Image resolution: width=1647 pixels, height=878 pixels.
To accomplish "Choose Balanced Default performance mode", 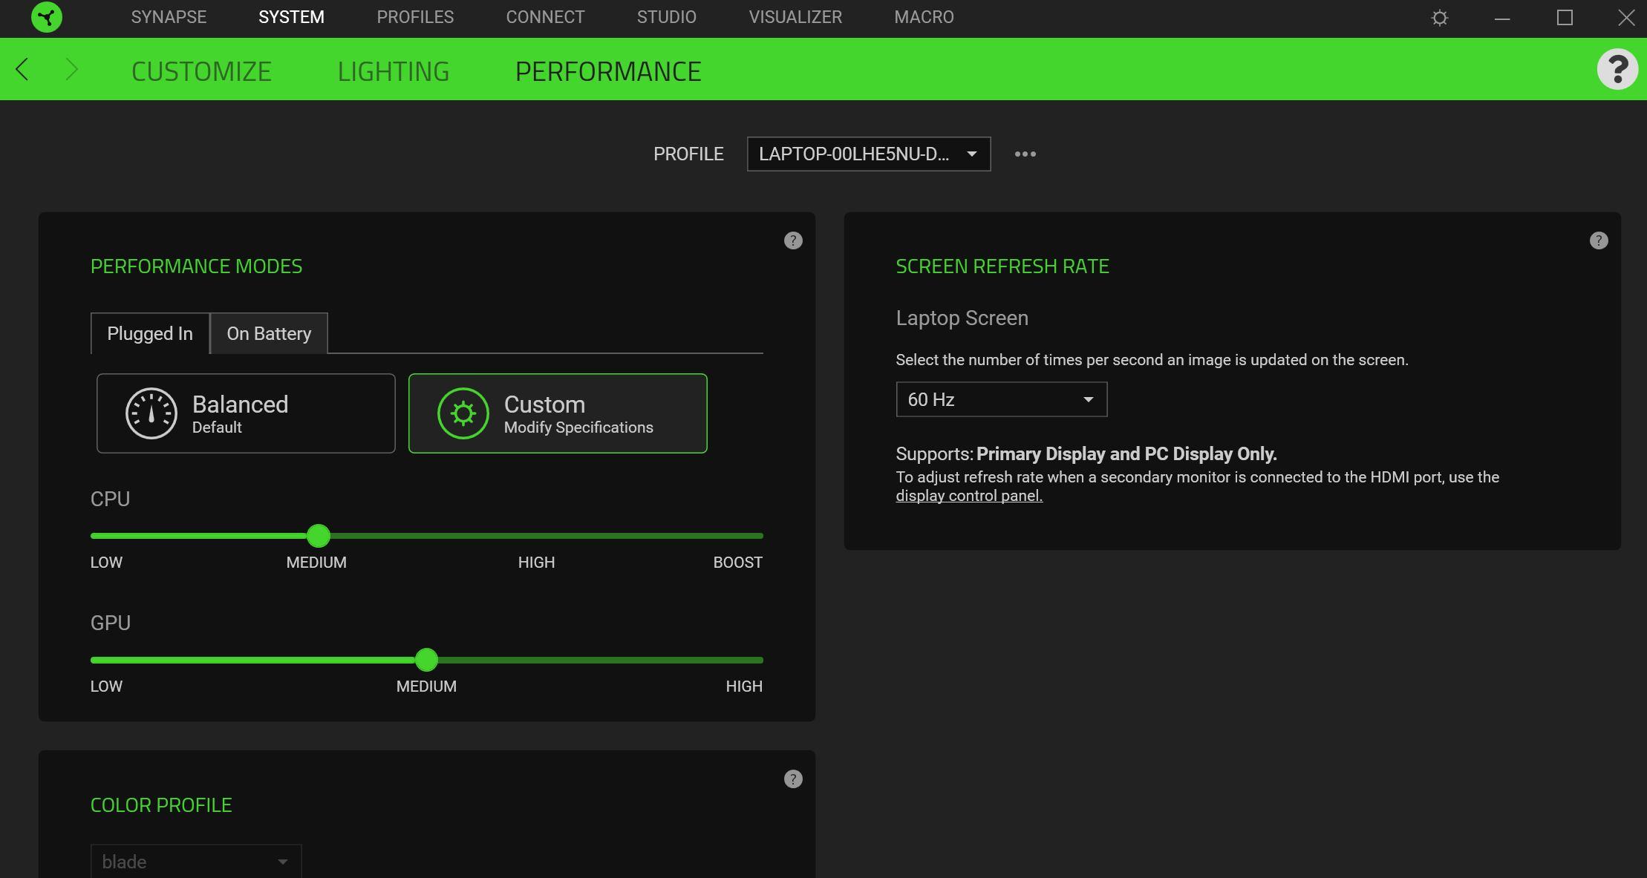I will click(246, 413).
